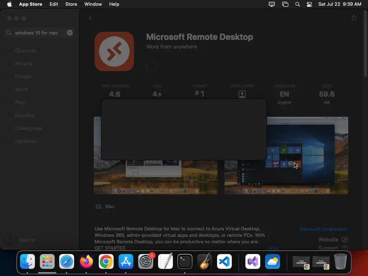
Task: Select Create in the sidebar
Action: point(23,76)
